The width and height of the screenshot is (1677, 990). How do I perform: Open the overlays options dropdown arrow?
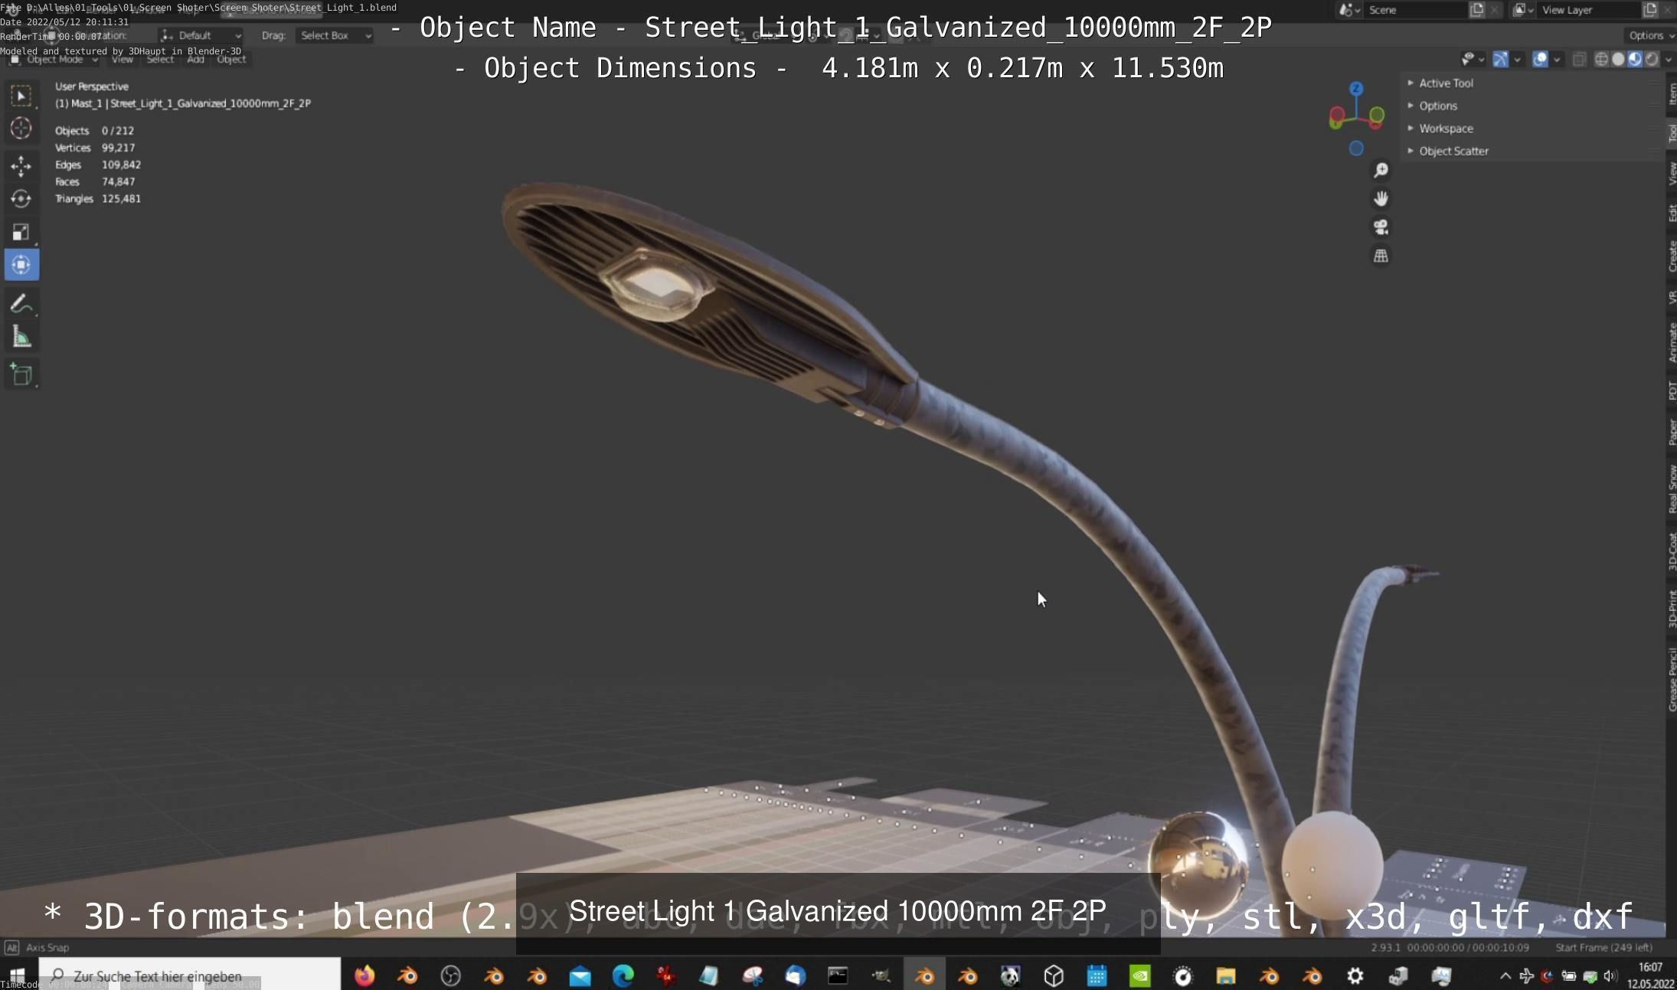[1557, 59]
